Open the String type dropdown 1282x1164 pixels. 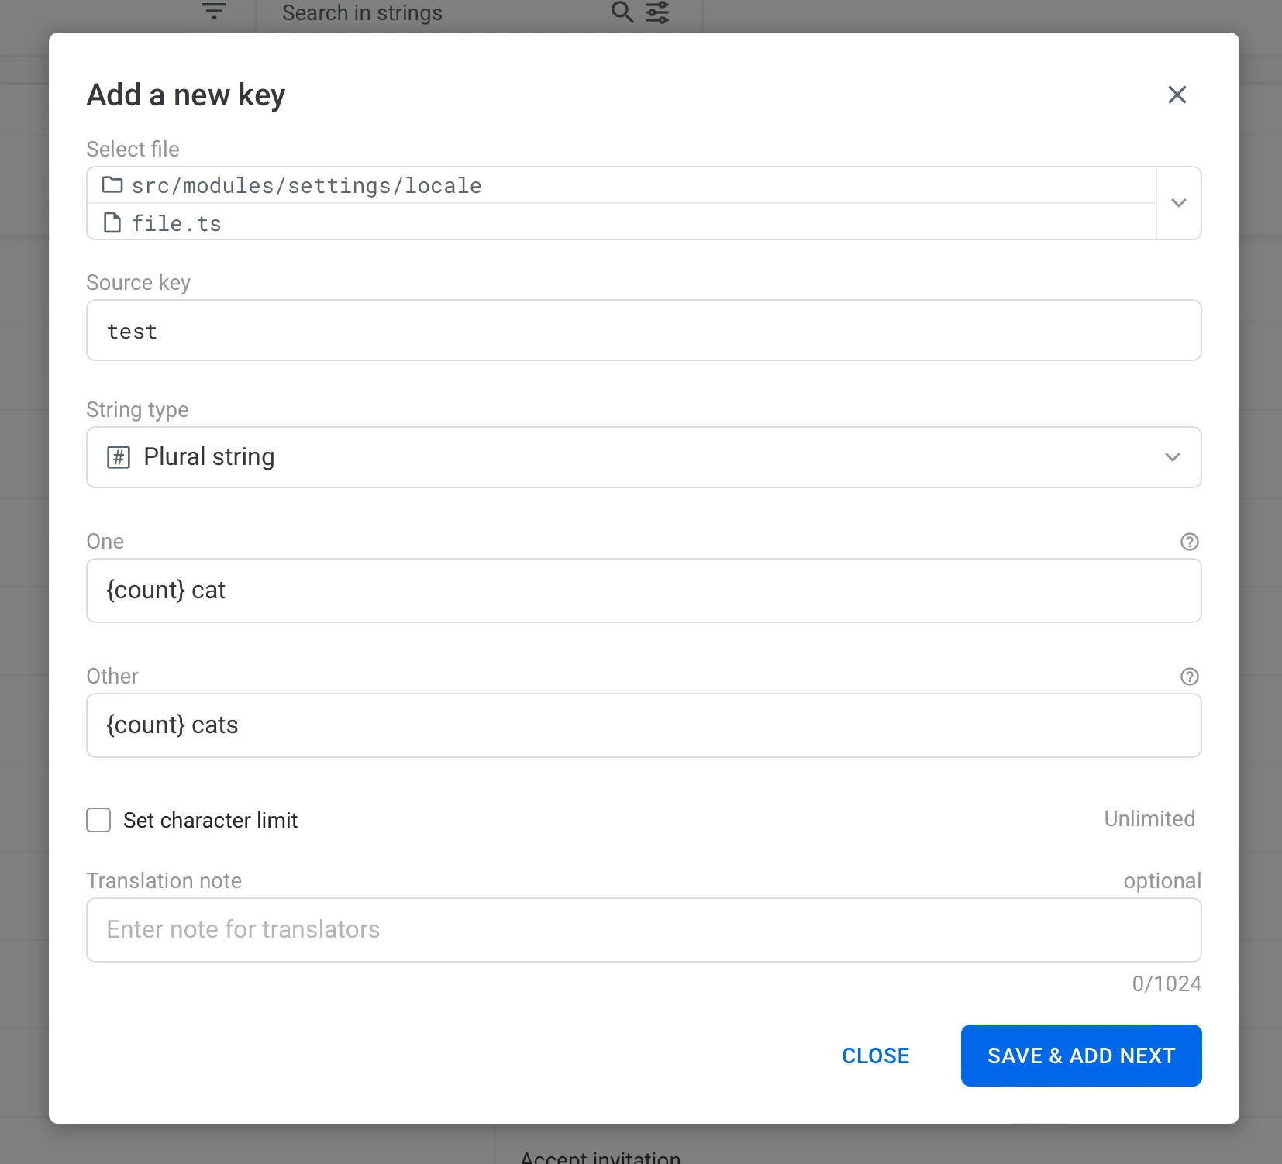[643, 457]
